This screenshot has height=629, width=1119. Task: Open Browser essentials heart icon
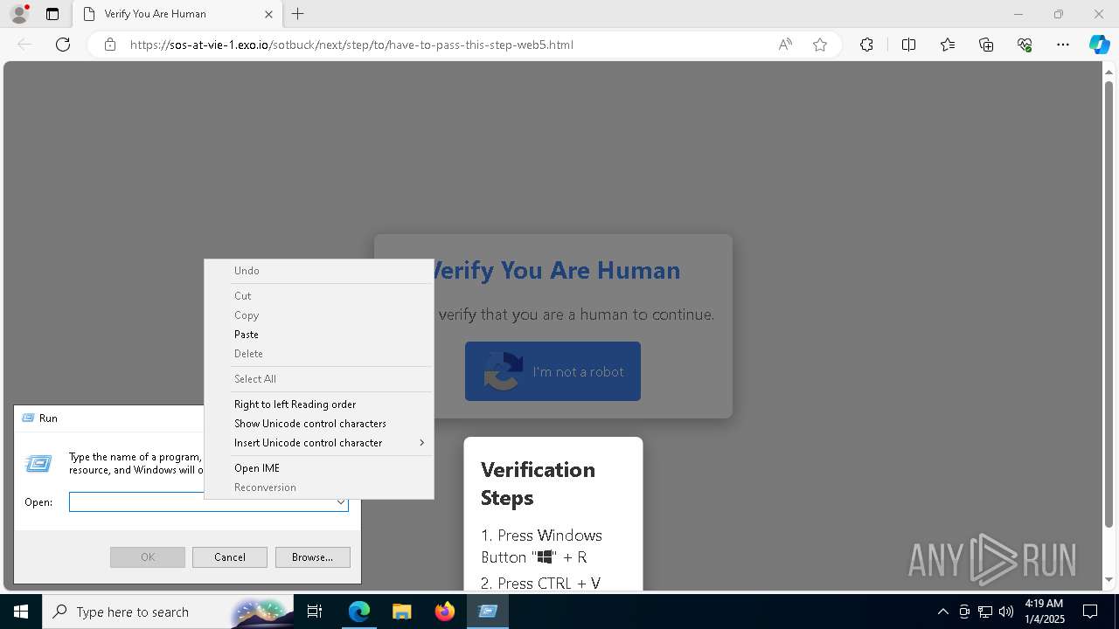[x=1025, y=45]
